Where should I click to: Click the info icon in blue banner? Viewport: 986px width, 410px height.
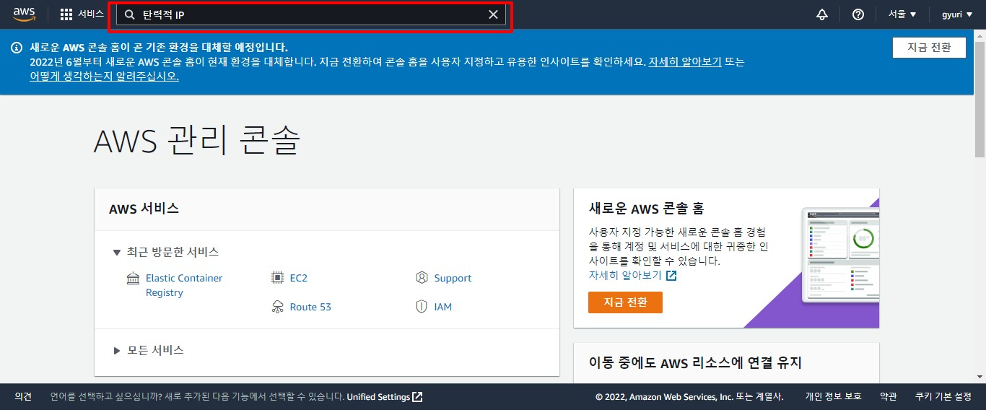[x=17, y=48]
